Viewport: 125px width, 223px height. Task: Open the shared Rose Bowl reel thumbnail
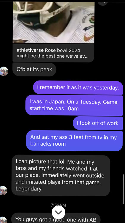[53, 22]
